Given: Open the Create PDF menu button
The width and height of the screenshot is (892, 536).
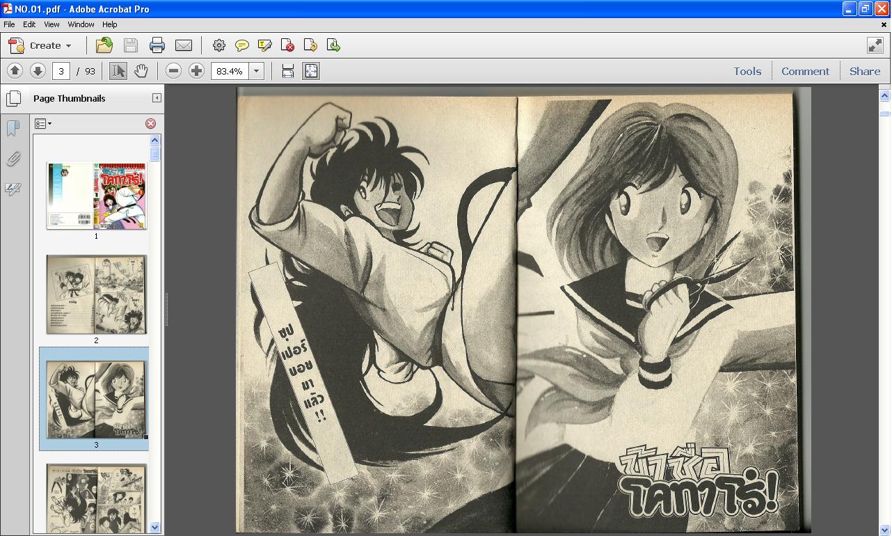Looking at the screenshot, I should 40,45.
